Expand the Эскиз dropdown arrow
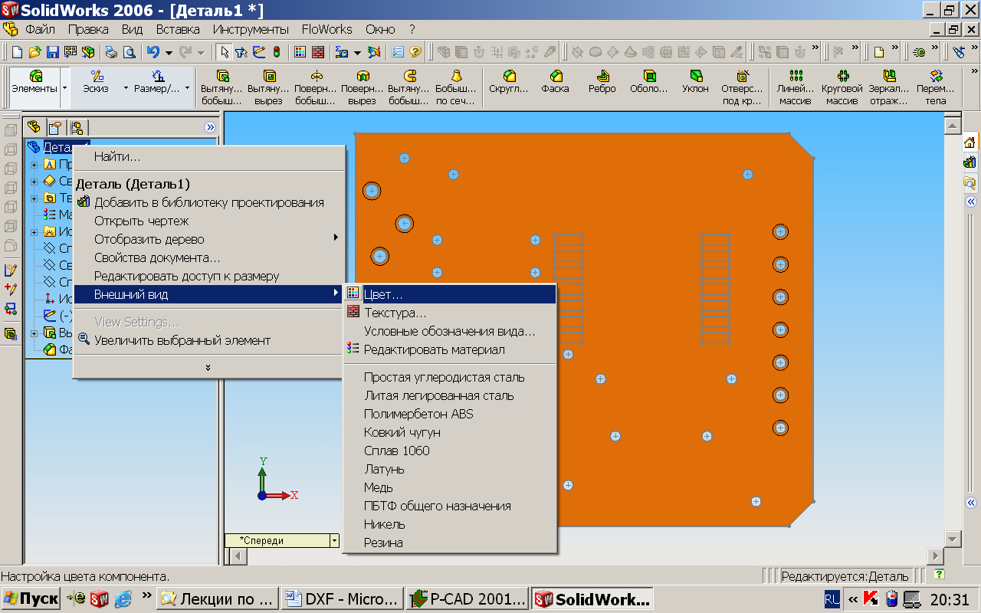Image resolution: width=981 pixels, height=613 pixels. coord(126,88)
